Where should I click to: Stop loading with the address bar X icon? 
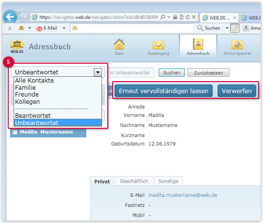coord(194,17)
